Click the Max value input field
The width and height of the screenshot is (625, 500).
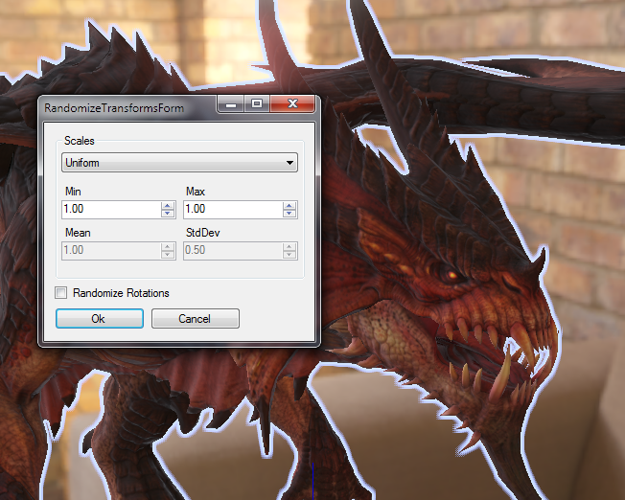[x=233, y=209]
